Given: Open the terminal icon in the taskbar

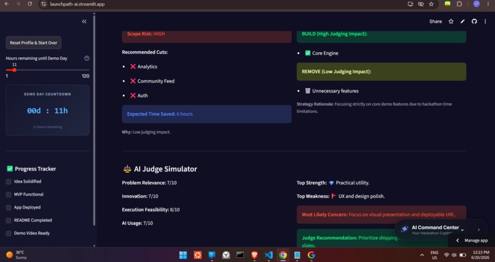Looking at the screenshot, I should click(x=240, y=255).
